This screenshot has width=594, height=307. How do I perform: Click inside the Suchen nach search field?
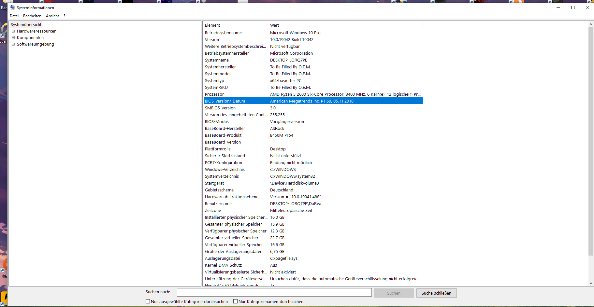(x=274, y=292)
